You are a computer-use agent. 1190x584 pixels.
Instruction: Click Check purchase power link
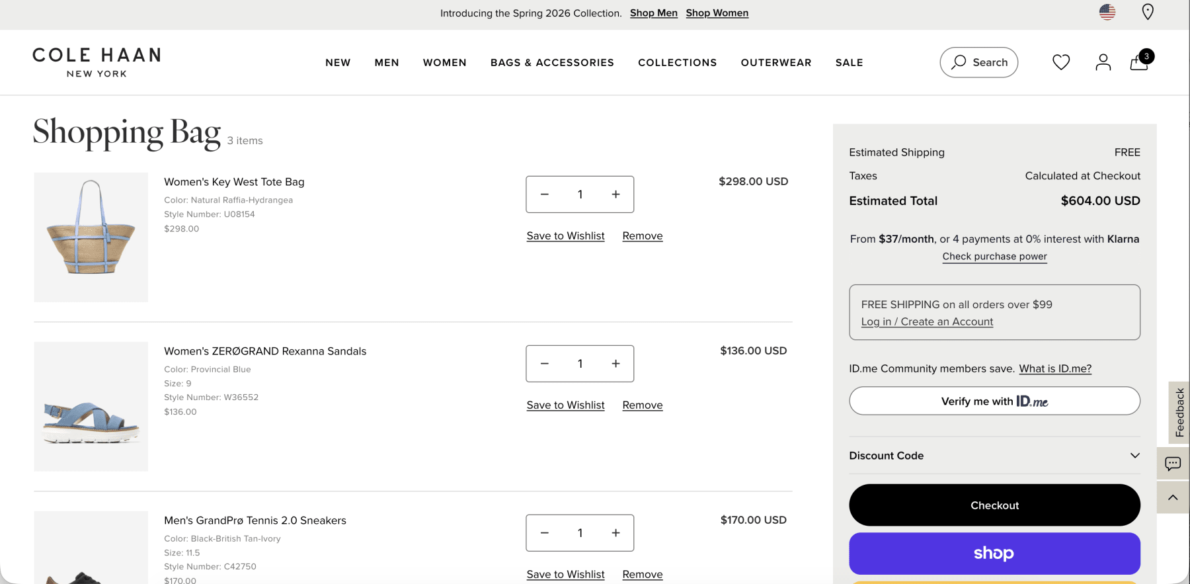[994, 257]
